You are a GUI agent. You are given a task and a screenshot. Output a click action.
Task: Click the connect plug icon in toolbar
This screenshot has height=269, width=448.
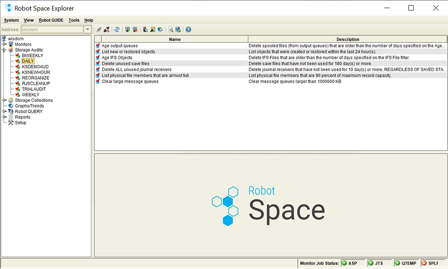coord(99,29)
